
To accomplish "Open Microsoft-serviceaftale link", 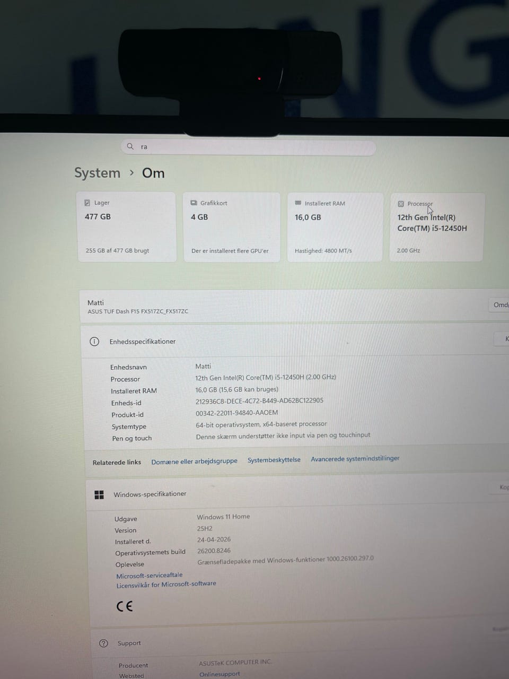I will click(150, 575).
